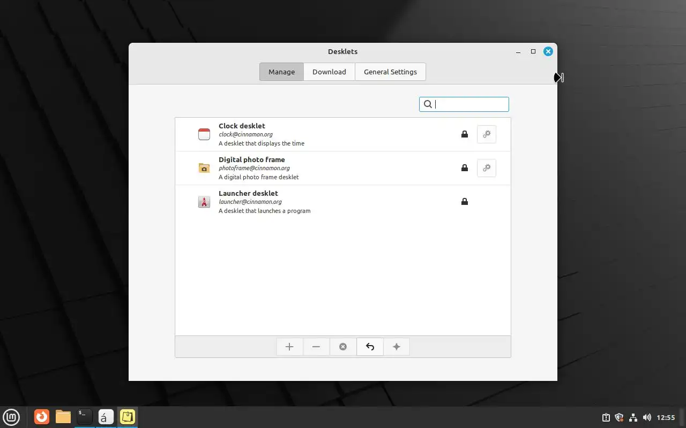Click lock icon on Launcher desklet row
686x428 pixels.
465,202
